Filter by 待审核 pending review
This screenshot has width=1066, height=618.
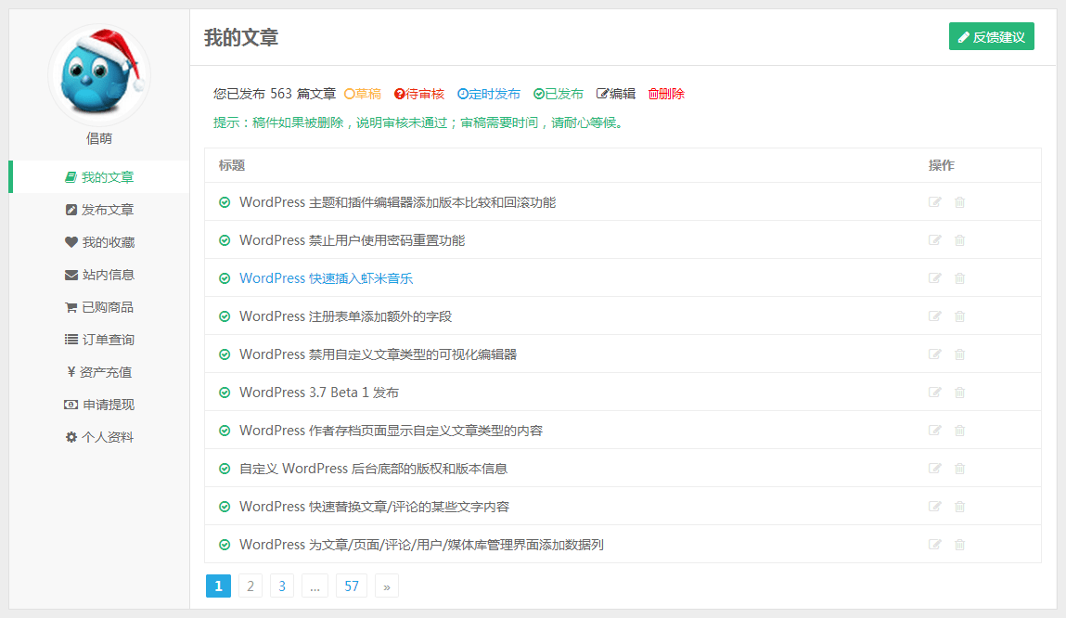pyautogui.click(x=418, y=94)
